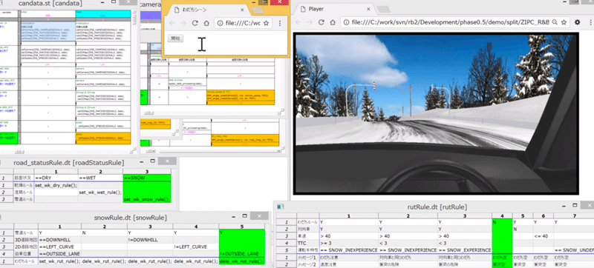The image size is (594, 268).
Task: Select ==DRY cell in road_statusRule table
Action: pyautogui.click(x=56, y=178)
